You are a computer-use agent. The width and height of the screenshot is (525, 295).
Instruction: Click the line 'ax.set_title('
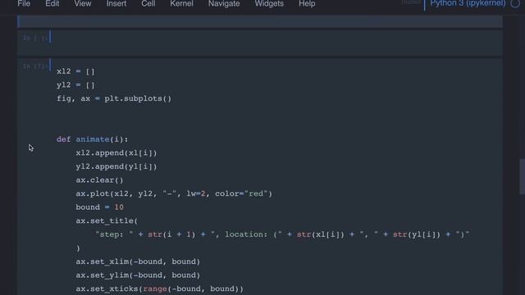click(107, 220)
